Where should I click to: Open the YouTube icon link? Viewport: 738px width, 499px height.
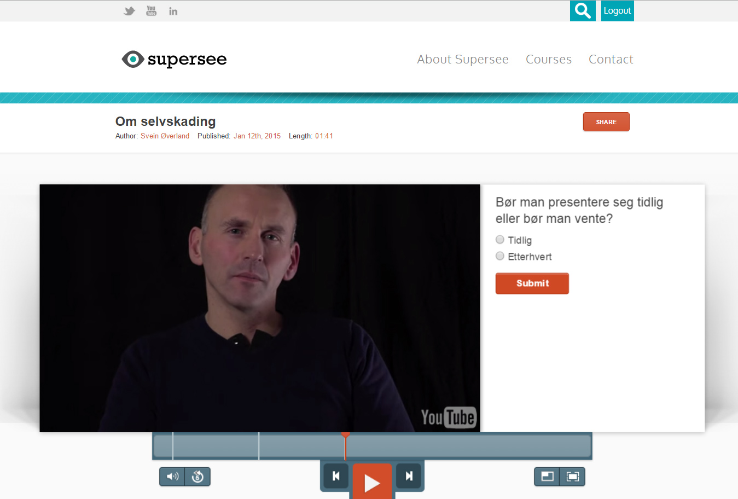pyautogui.click(x=152, y=11)
